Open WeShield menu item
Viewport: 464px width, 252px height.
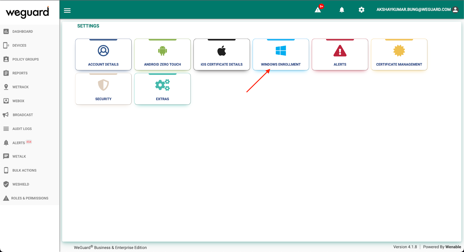[x=21, y=184]
